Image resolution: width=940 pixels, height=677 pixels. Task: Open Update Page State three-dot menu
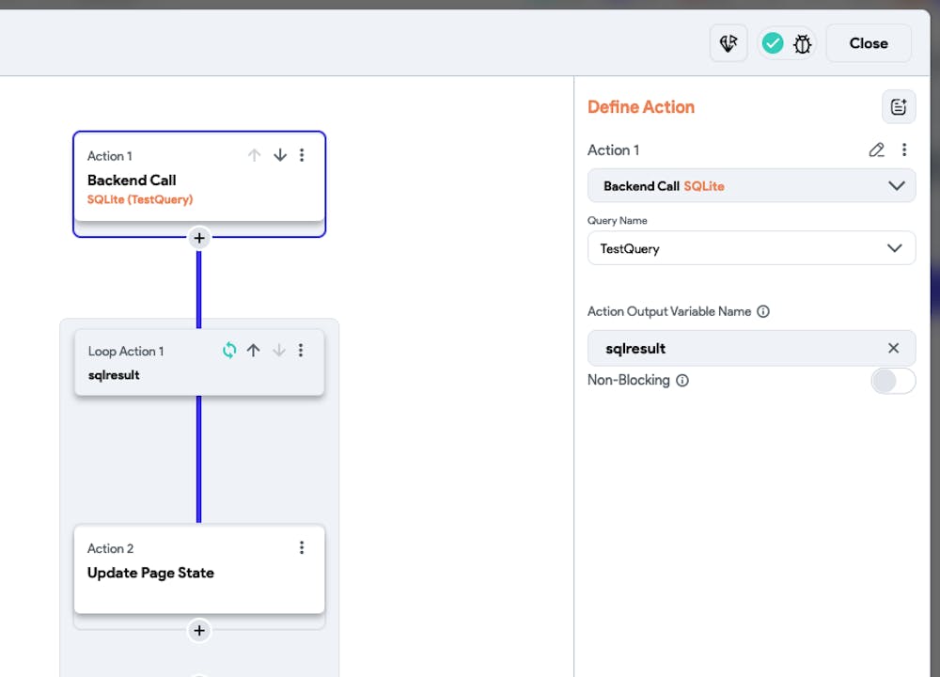(x=302, y=547)
